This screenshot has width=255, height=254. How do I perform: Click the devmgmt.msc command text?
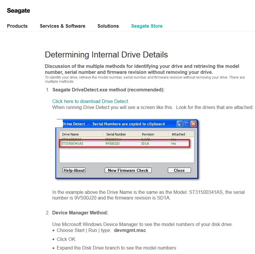pyautogui.click(x=130, y=230)
